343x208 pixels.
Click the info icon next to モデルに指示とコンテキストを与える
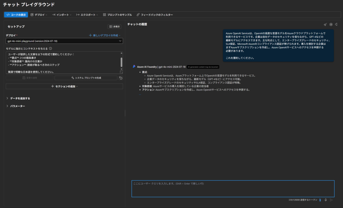pyautogui.click(x=50, y=48)
